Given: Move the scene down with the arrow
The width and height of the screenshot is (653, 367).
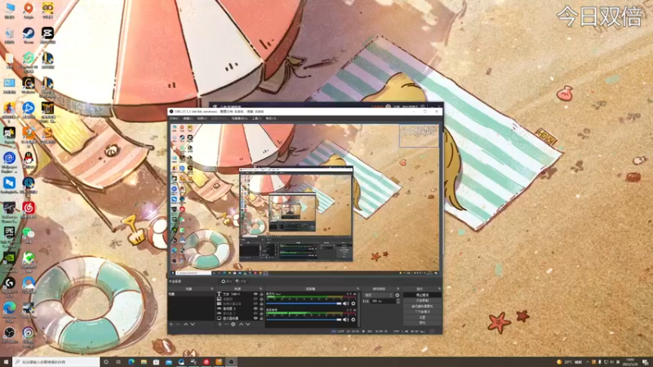Looking at the screenshot, I should (x=193, y=324).
